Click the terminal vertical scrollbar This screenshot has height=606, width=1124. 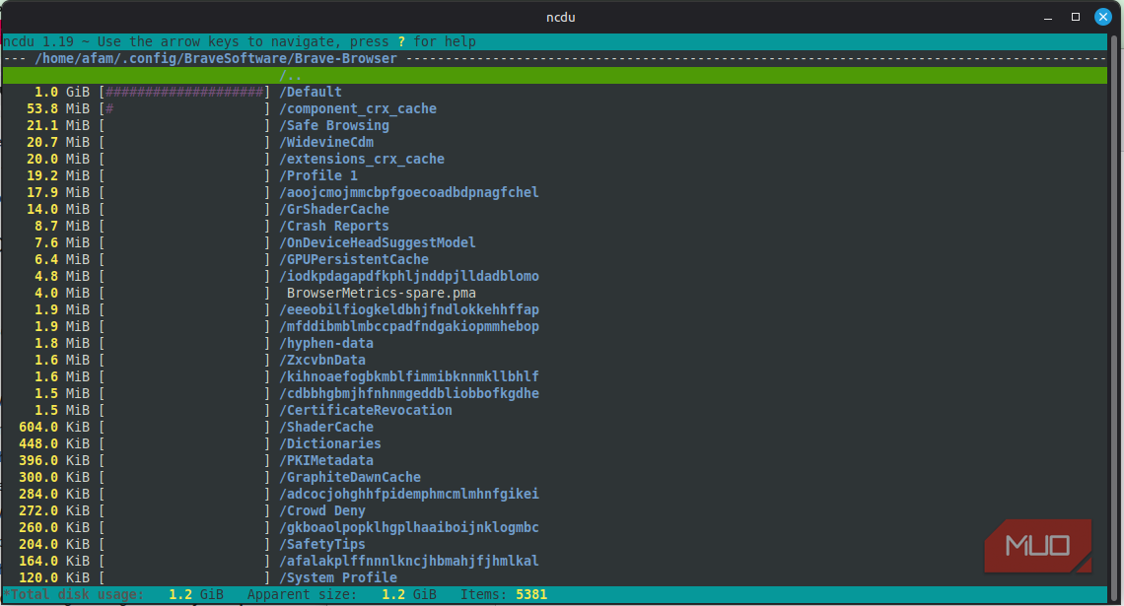1113,317
